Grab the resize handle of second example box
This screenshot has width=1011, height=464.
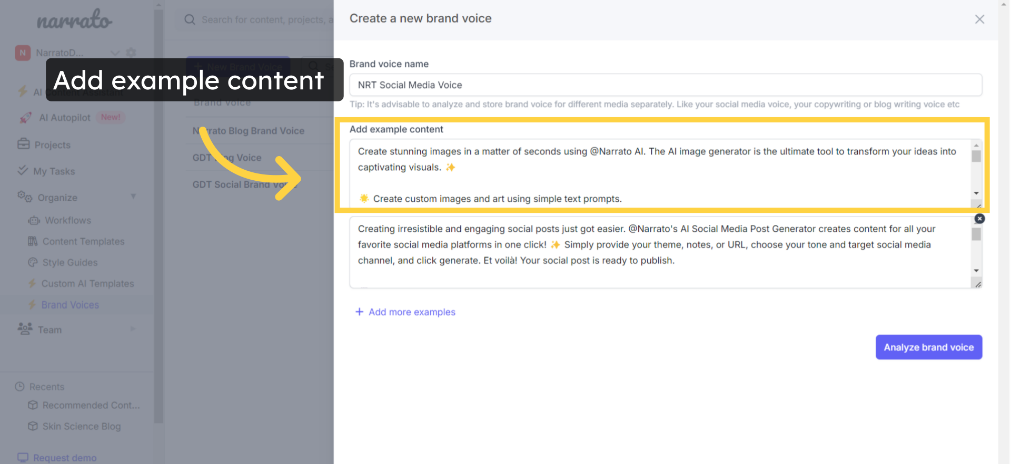coord(978,284)
